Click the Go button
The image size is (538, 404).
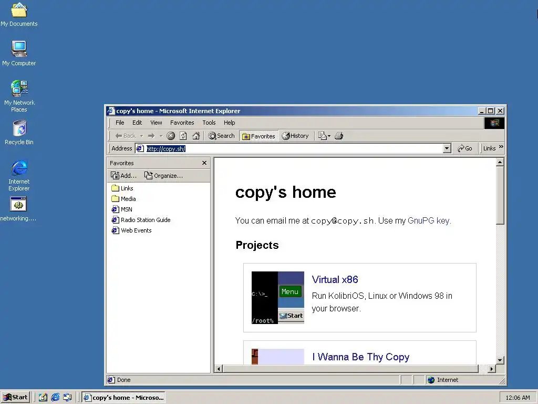(x=465, y=148)
